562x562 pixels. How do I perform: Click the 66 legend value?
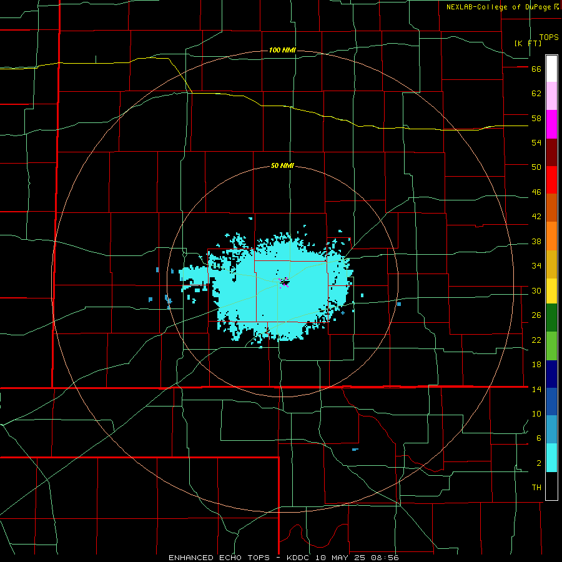click(x=536, y=69)
